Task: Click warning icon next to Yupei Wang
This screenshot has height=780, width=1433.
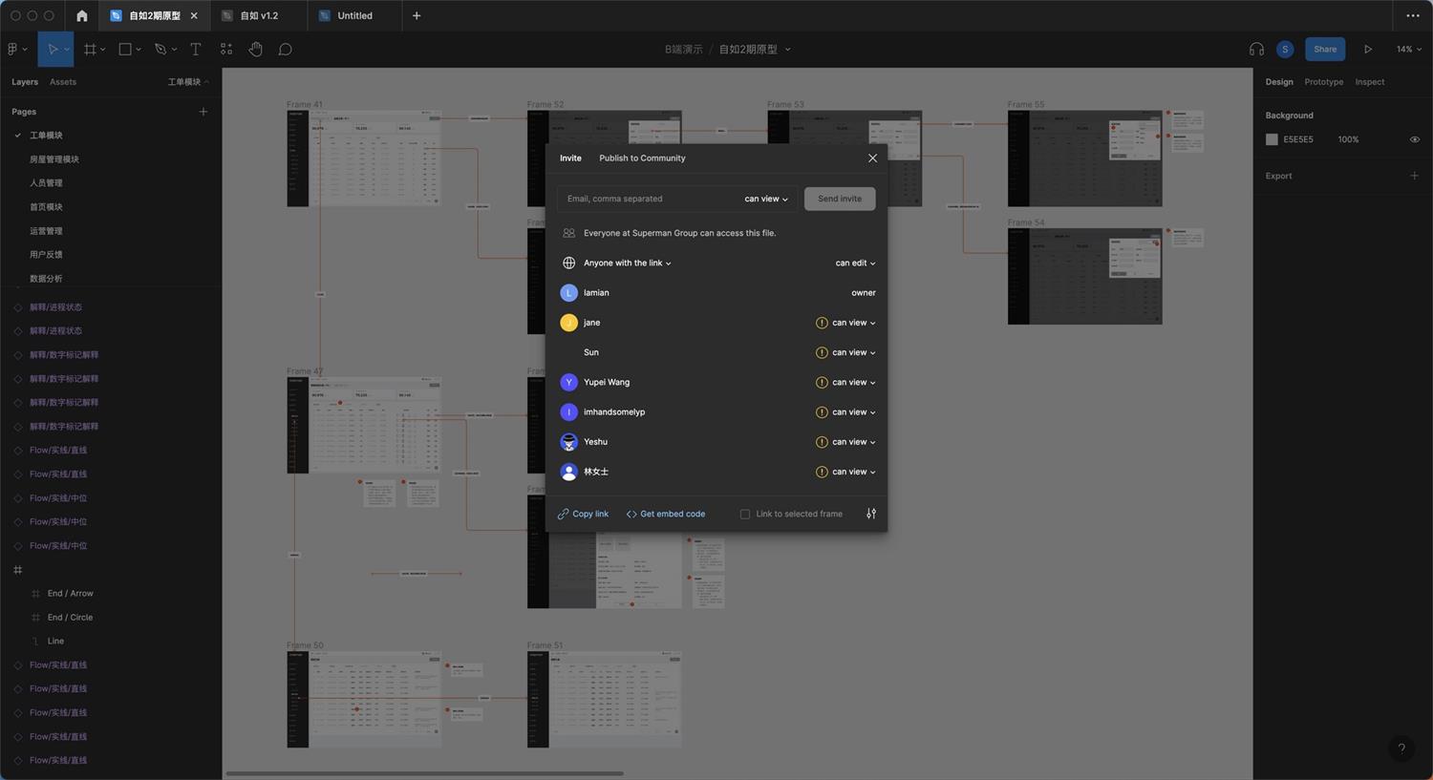Action: click(x=822, y=382)
